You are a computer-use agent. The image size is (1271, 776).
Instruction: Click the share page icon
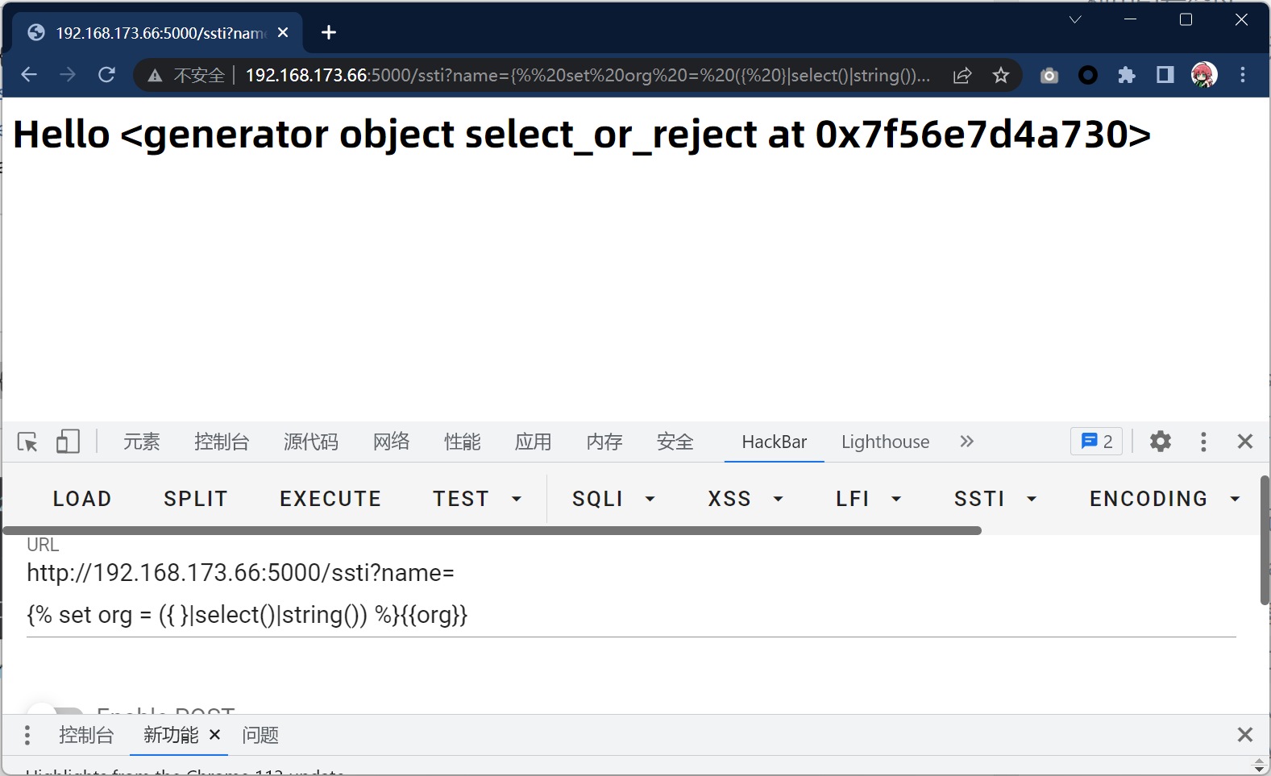[962, 76]
